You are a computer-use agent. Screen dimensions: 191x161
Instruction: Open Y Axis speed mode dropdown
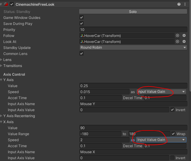162,92
